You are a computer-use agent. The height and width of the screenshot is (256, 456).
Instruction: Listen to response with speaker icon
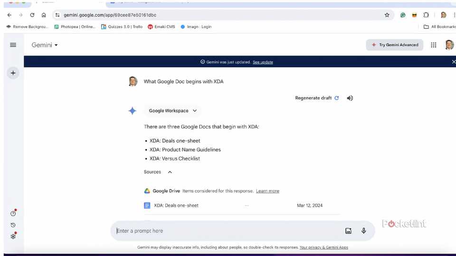click(x=350, y=98)
